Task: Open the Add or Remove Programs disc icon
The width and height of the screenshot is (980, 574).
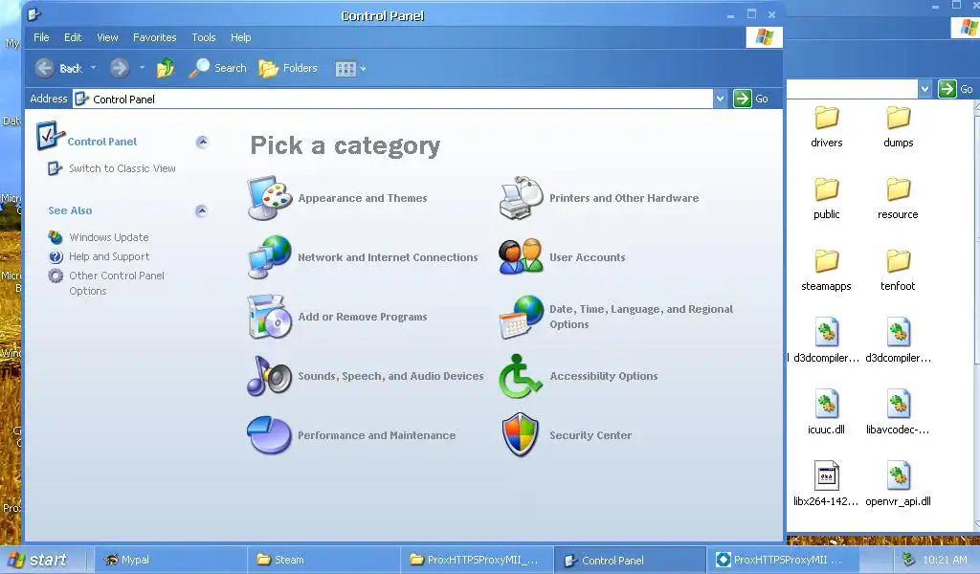Action: click(269, 317)
